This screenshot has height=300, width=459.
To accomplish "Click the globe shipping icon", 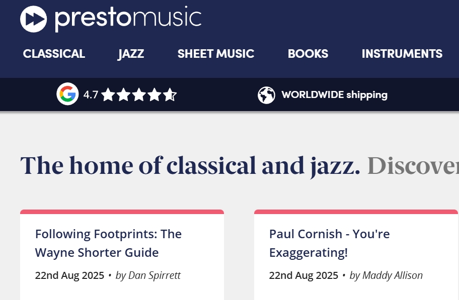I will click(x=266, y=94).
